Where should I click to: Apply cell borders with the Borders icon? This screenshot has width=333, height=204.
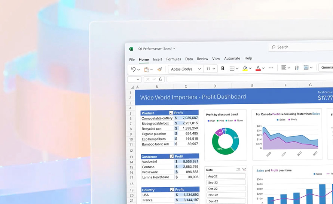click(232, 68)
